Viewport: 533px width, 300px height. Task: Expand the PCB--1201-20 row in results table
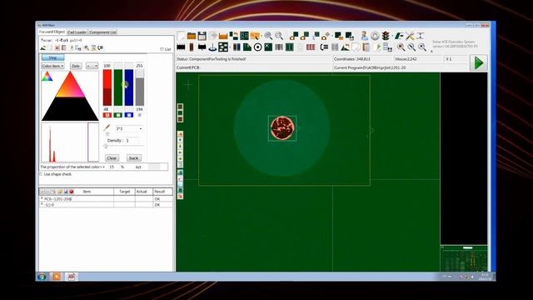pos(42,198)
